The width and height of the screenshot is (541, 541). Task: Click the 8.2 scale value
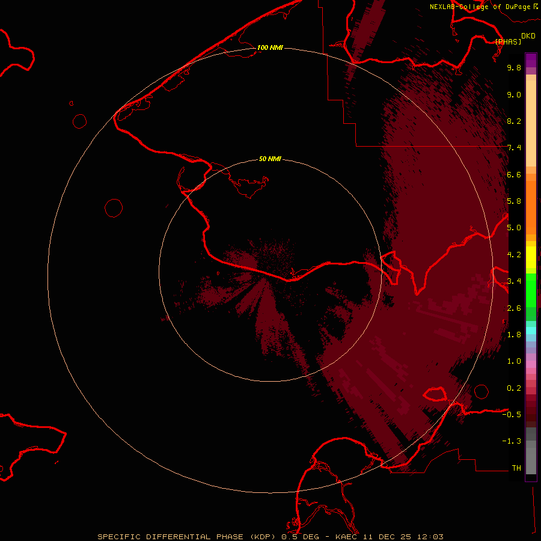[514, 121]
